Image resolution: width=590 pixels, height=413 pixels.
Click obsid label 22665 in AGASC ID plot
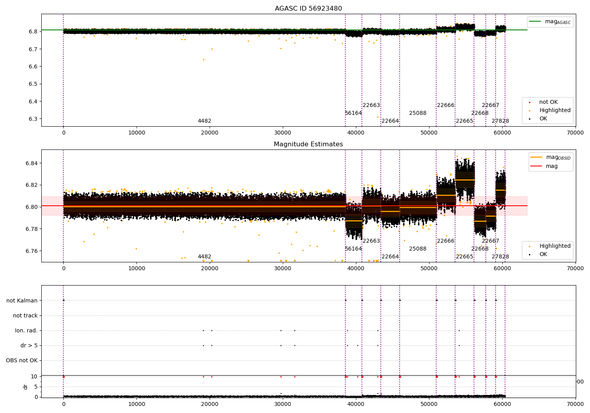coord(465,121)
